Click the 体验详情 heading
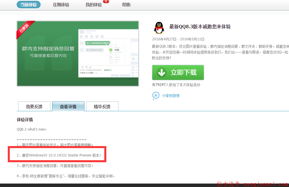The width and height of the screenshot is (289, 187). pos(25,120)
